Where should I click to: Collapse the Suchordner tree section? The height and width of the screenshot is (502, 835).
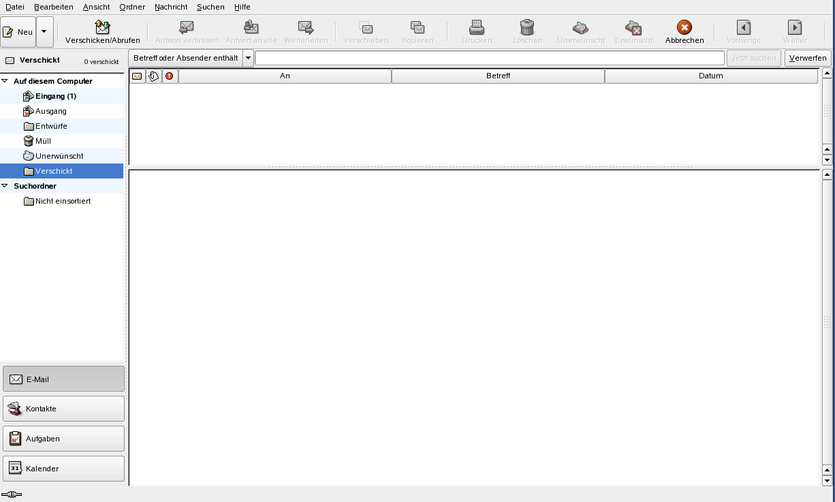click(x=5, y=186)
